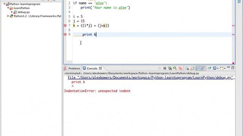Screen dimensions: 243x136
Task: Toggle Show Console When Standard Out Changes
Action: coord(197,68)
